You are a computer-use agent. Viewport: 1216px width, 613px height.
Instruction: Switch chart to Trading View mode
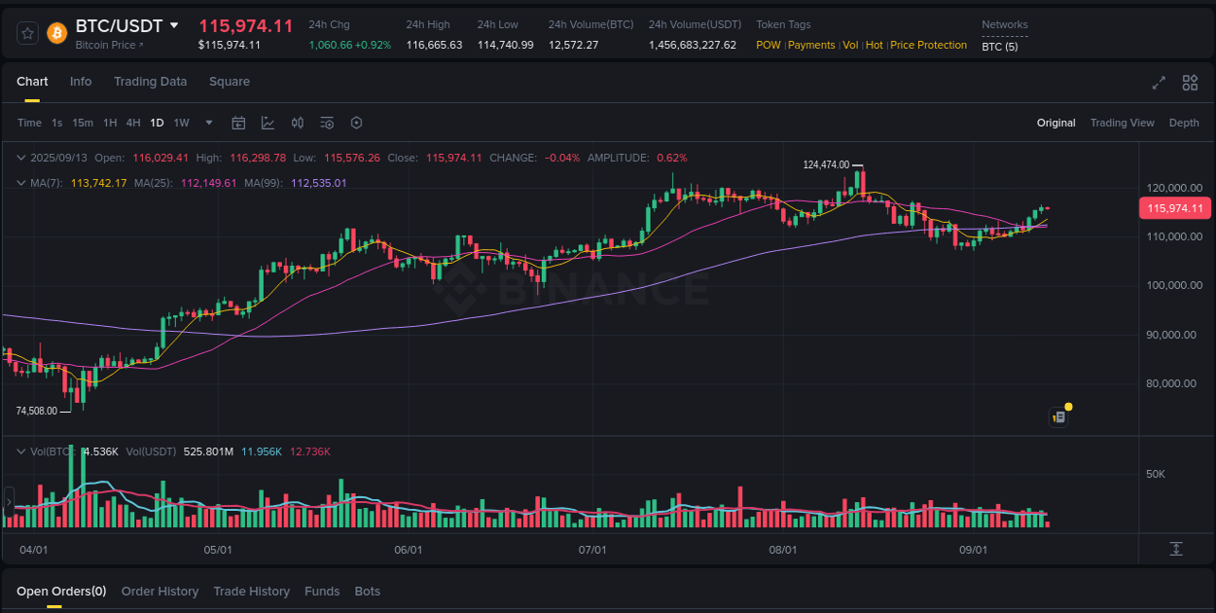pos(1122,123)
